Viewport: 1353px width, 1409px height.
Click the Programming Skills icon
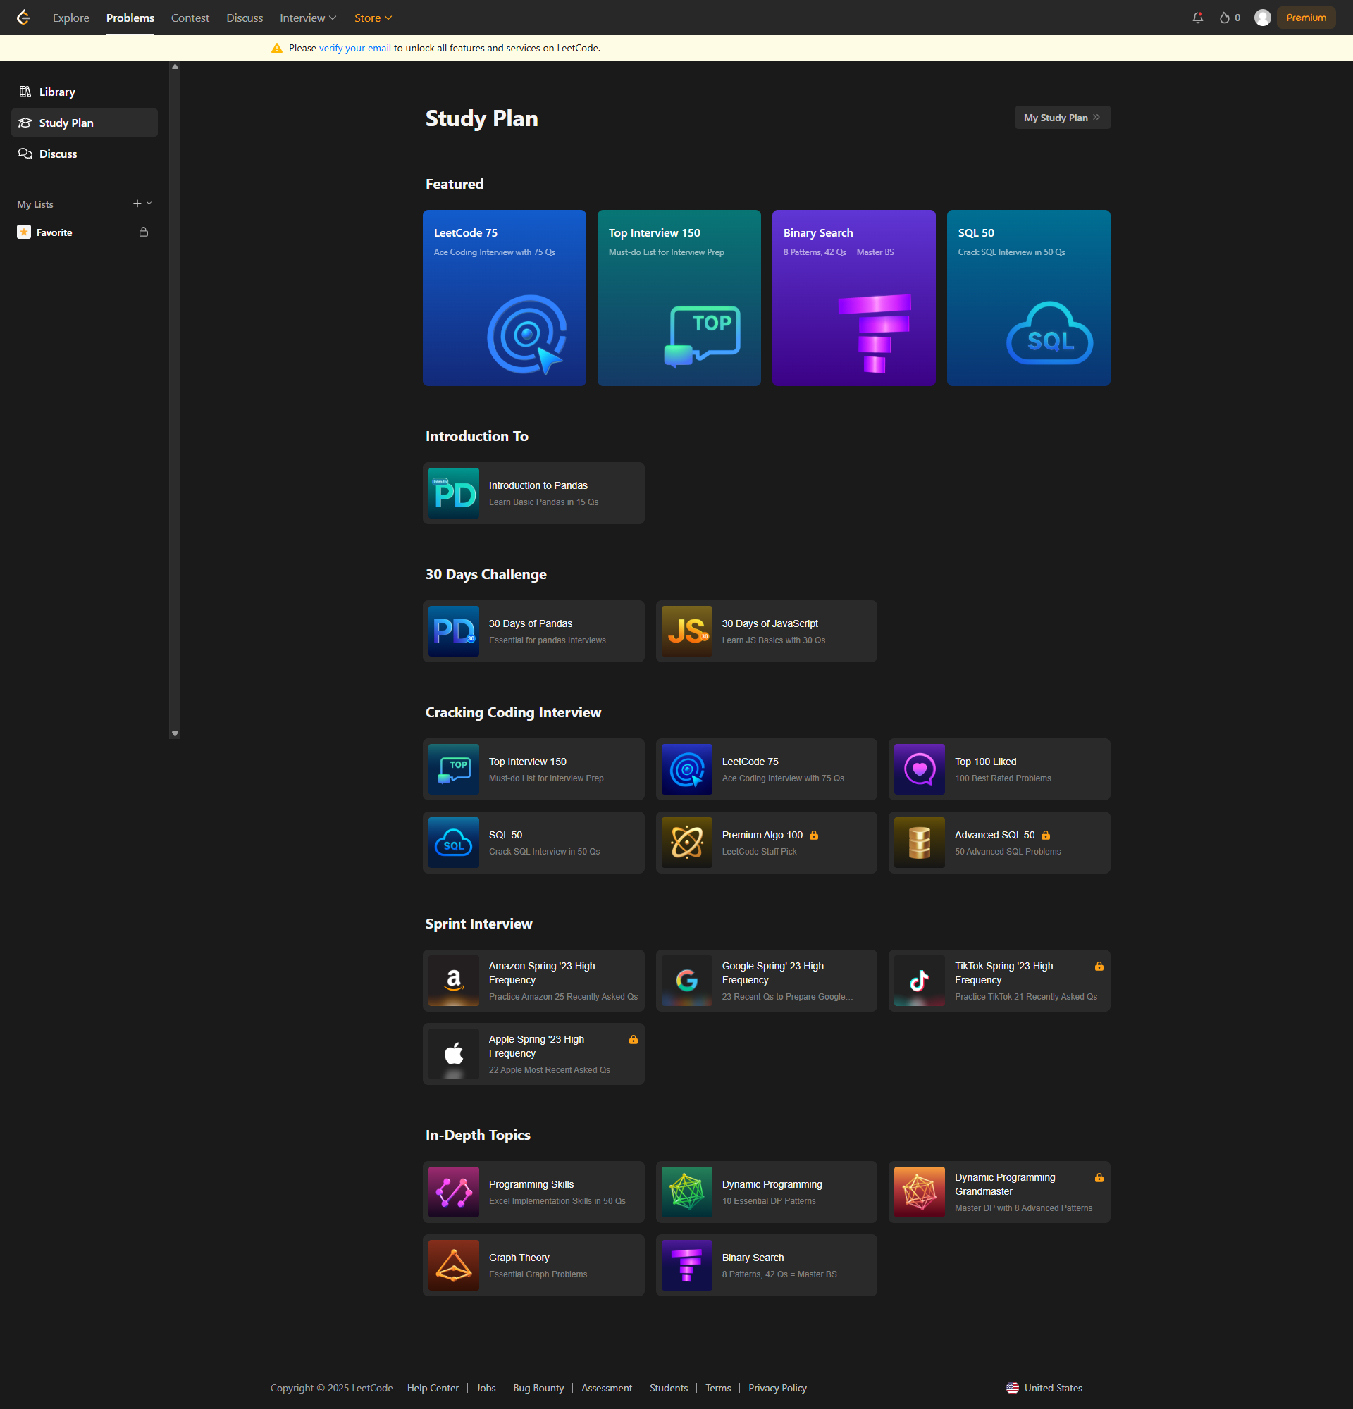coord(454,1192)
